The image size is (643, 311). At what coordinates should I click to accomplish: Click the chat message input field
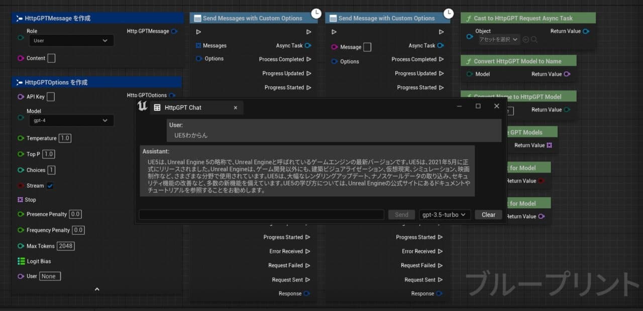[x=261, y=215]
